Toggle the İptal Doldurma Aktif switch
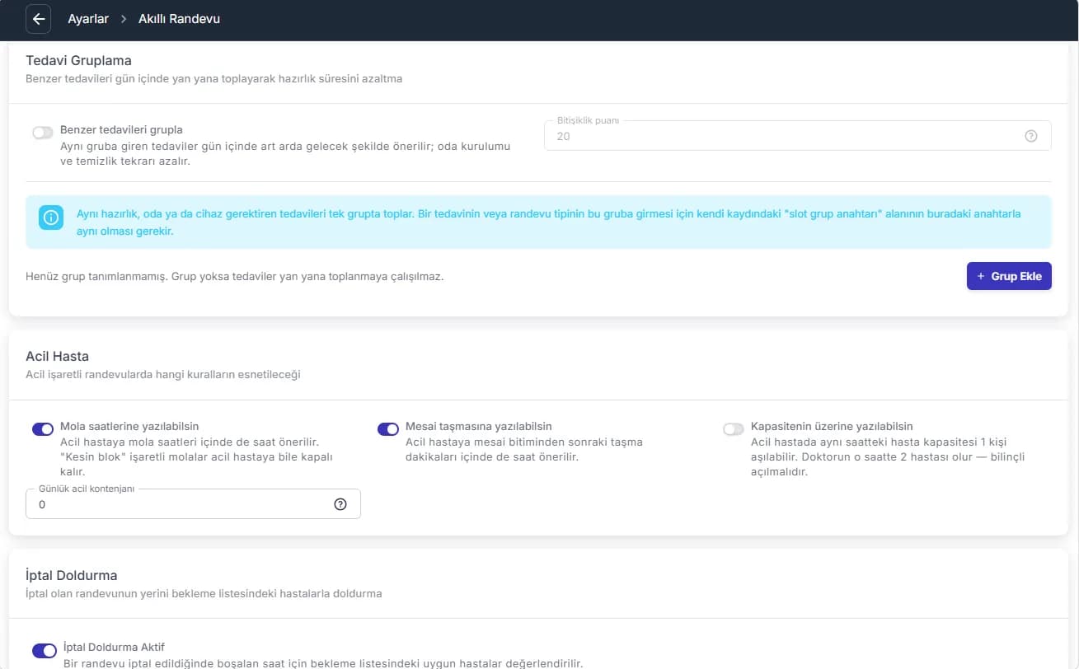 tap(45, 650)
